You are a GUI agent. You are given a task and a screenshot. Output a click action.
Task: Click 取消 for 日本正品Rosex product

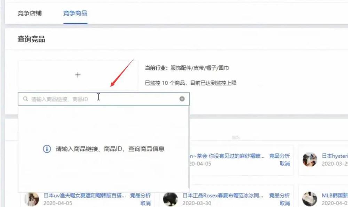[284, 203]
